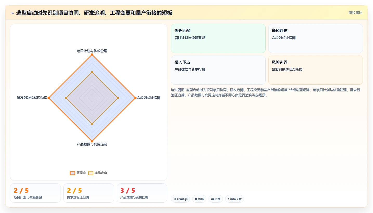This screenshot has width=373, height=213.
Task: Click the radar axis label 研发到制造状态衔接
Action: (x=32, y=98)
